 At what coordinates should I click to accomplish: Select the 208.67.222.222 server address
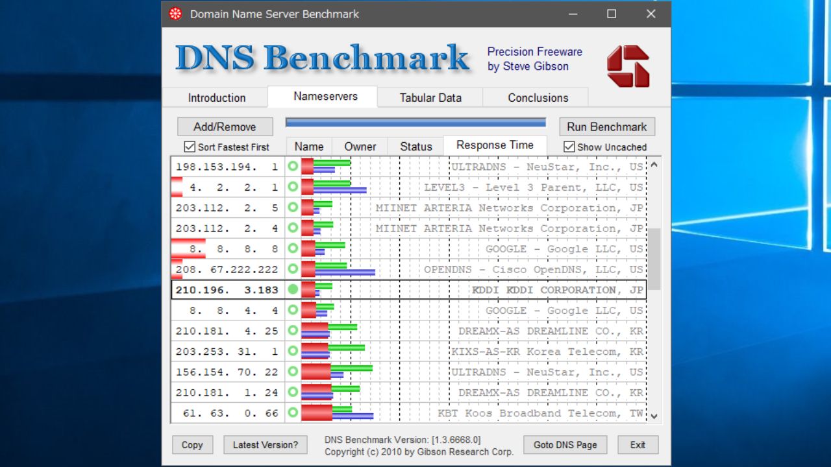coord(227,269)
